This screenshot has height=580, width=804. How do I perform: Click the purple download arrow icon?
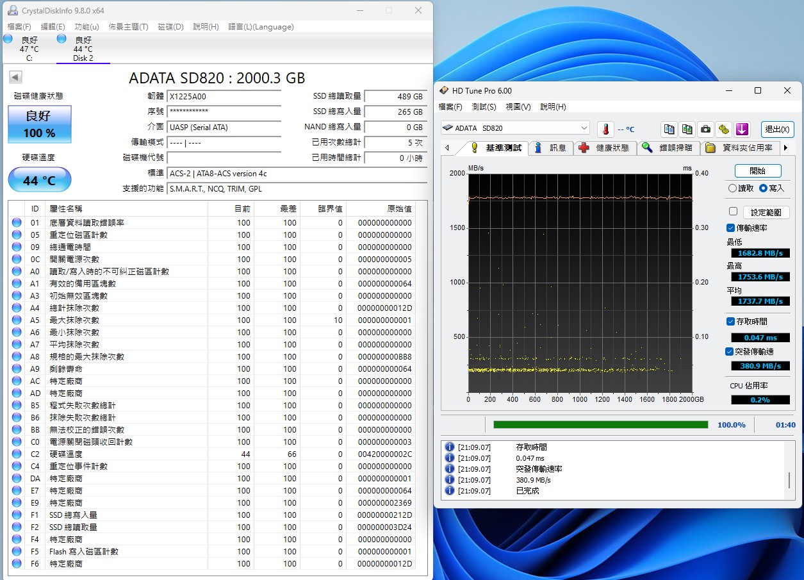pyautogui.click(x=742, y=129)
